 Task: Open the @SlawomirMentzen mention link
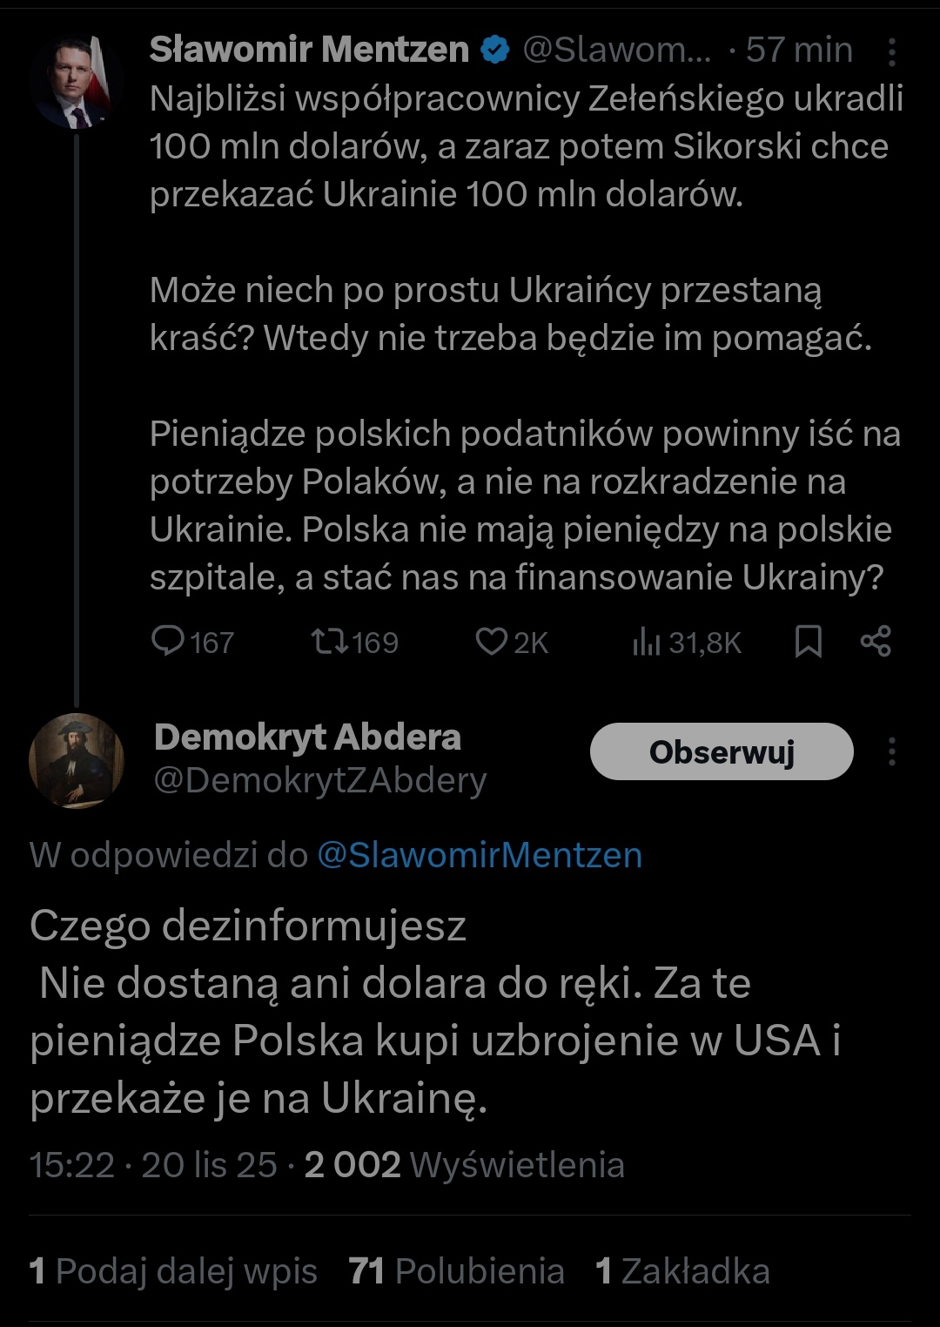(x=480, y=855)
